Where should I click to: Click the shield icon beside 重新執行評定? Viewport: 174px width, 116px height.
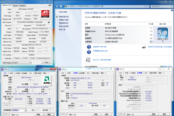pyautogui.click(x=161, y=66)
